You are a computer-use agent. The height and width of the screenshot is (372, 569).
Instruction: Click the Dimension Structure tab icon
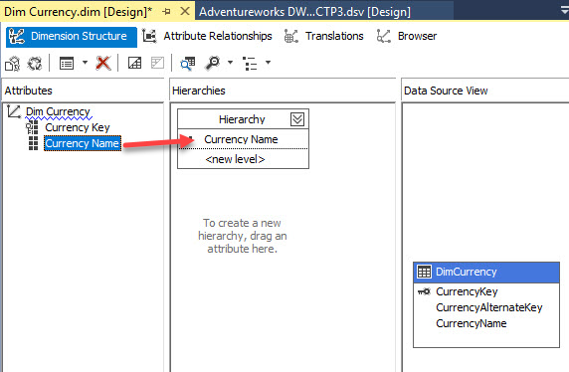pos(17,37)
